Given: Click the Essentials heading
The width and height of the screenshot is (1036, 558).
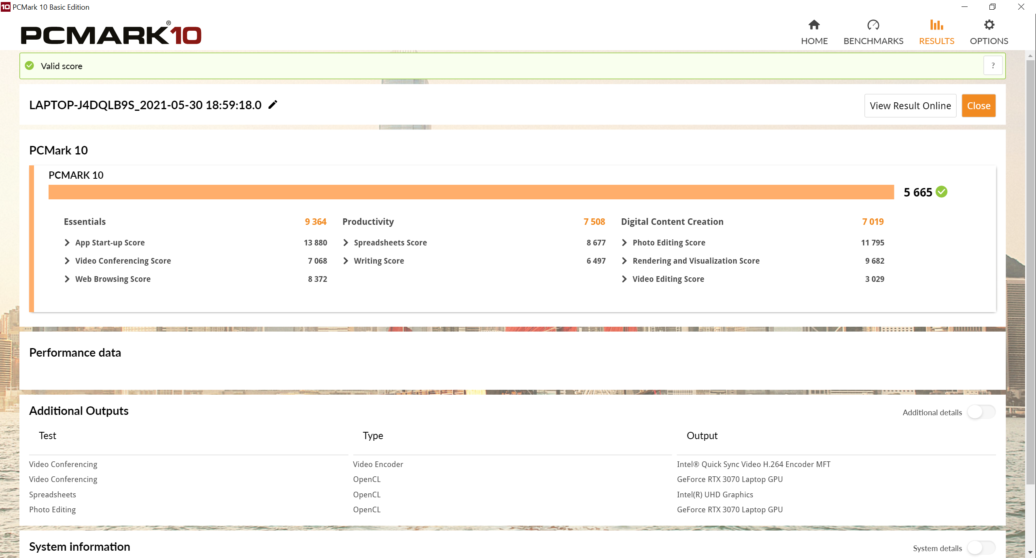Looking at the screenshot, I should (85, 222).
